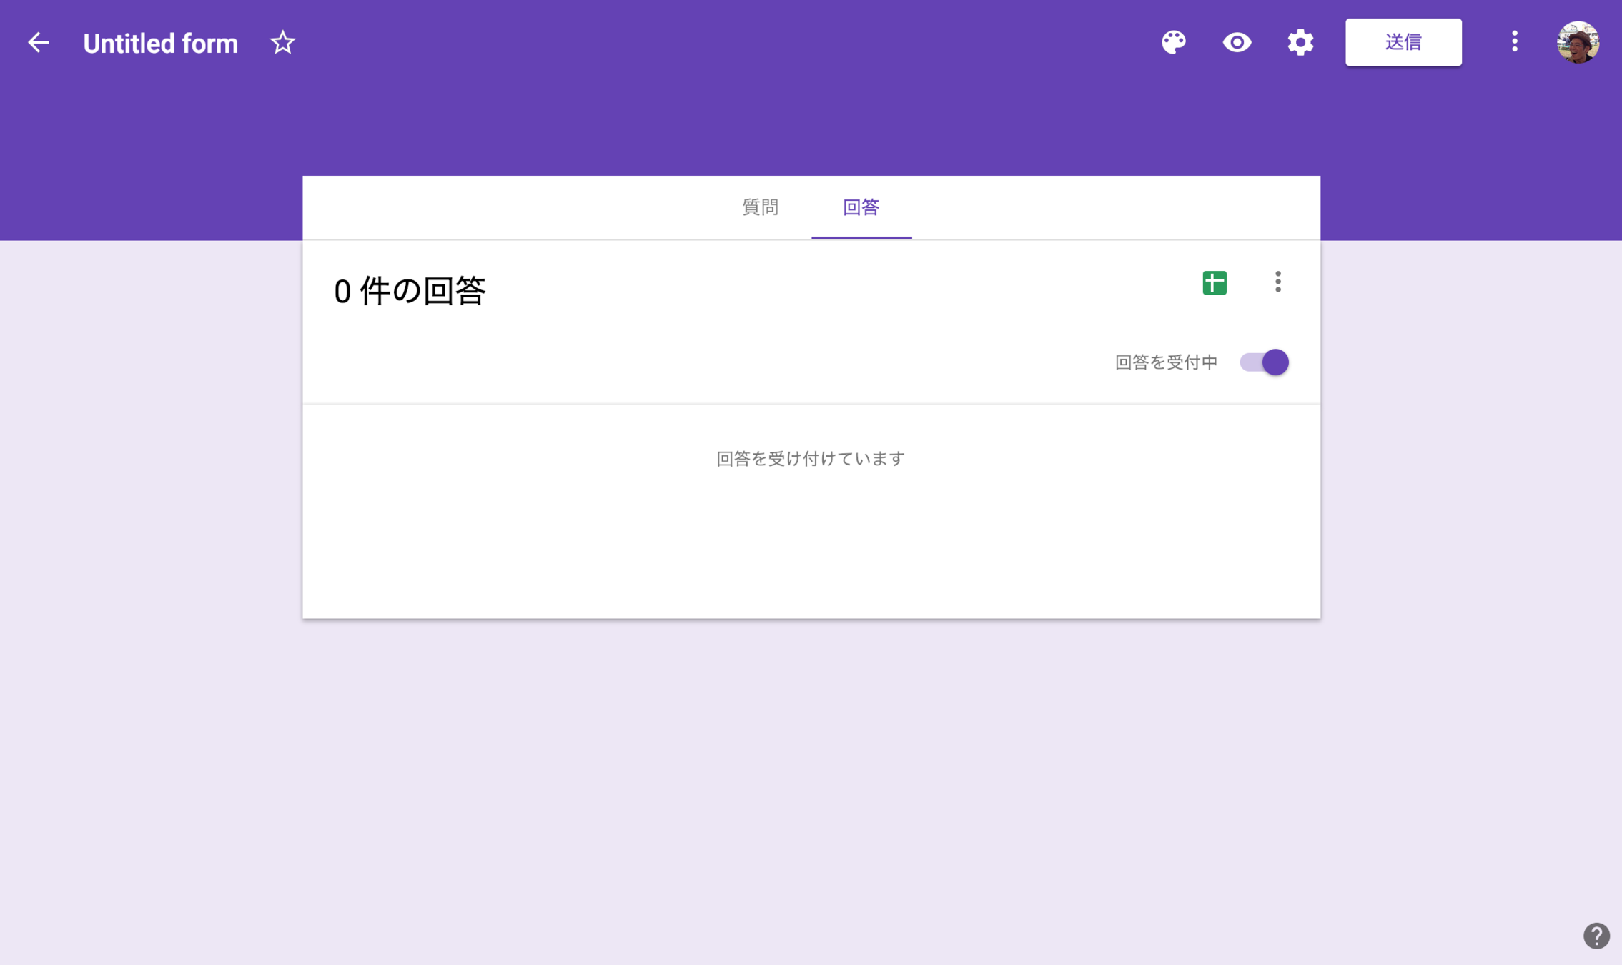Viewport: 1622px width, 965px height.
Task: Click the 0 件の回答 response count heading
Action: (410, 291)
